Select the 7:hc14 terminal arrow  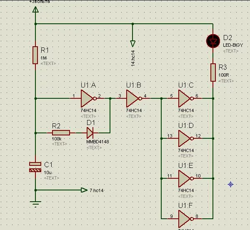click(x=84, y=190)
